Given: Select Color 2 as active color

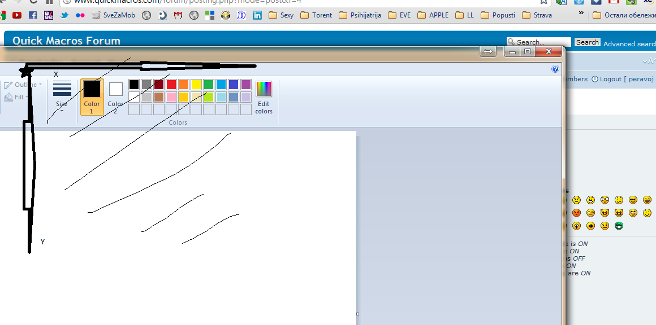Looking at the screenshot, I should pyautogui.click(x=115, y=96).
